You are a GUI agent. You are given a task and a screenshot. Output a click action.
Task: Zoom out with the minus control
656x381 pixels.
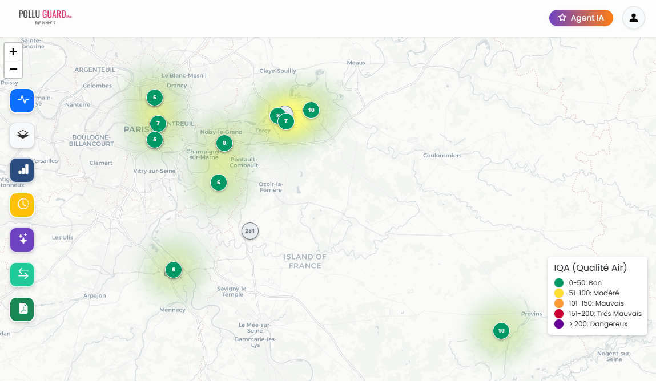(x=13, y=69)
